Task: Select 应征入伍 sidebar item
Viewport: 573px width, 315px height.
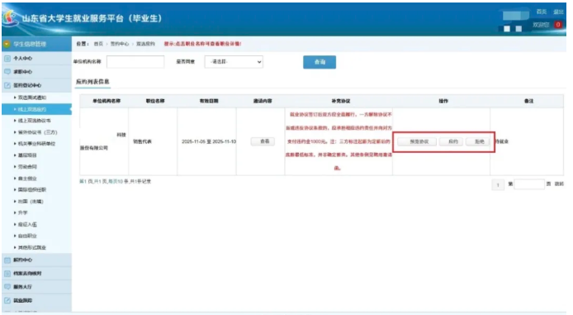Action: 27,224
